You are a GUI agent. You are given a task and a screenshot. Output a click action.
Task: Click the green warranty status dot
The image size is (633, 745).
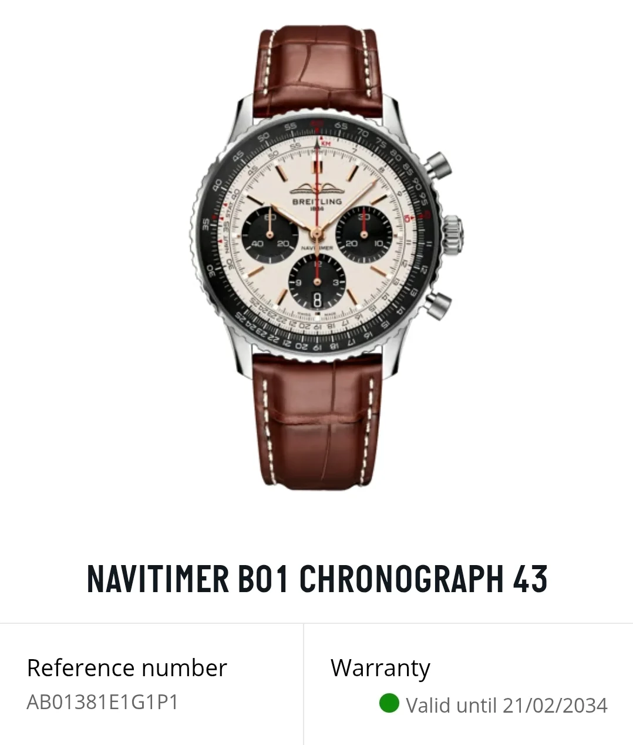tap(389, 703)
